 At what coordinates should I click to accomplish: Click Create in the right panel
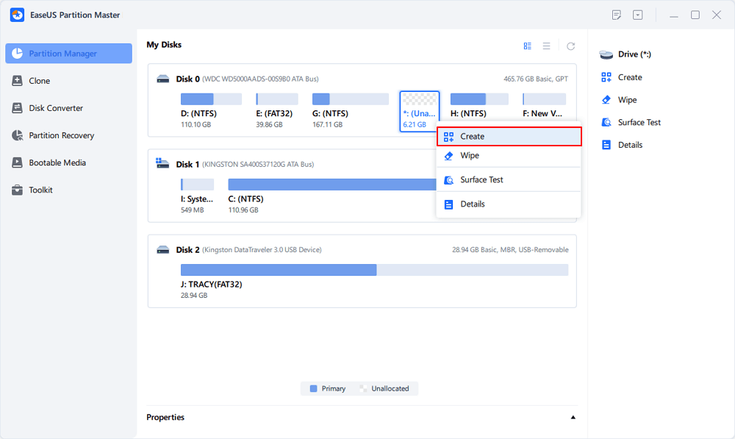(630, 77)
